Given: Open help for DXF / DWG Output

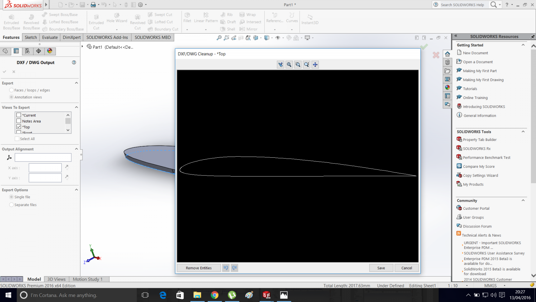Looking at the screenshot, I should coord(74,62).
